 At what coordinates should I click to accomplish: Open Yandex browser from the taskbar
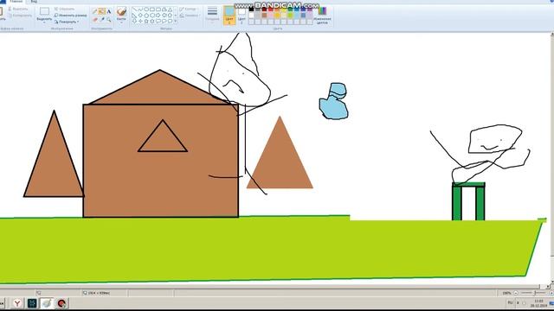17,303
